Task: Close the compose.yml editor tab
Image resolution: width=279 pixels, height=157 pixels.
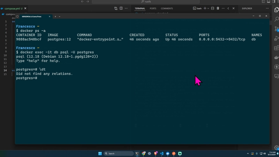Action: (x=25, y=8)
